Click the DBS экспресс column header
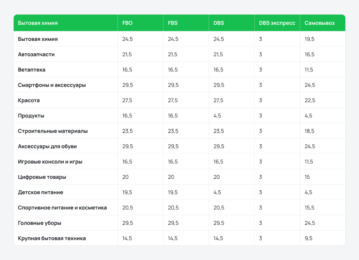 pos(277,23)
